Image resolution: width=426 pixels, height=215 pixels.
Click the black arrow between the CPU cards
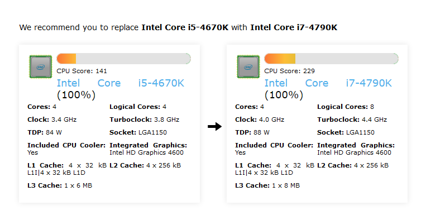pos(214,126)
